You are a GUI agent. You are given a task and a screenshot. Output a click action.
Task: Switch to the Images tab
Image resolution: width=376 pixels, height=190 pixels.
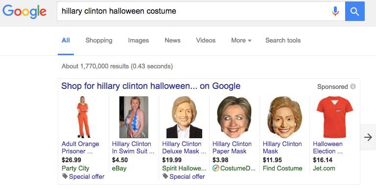139,41
